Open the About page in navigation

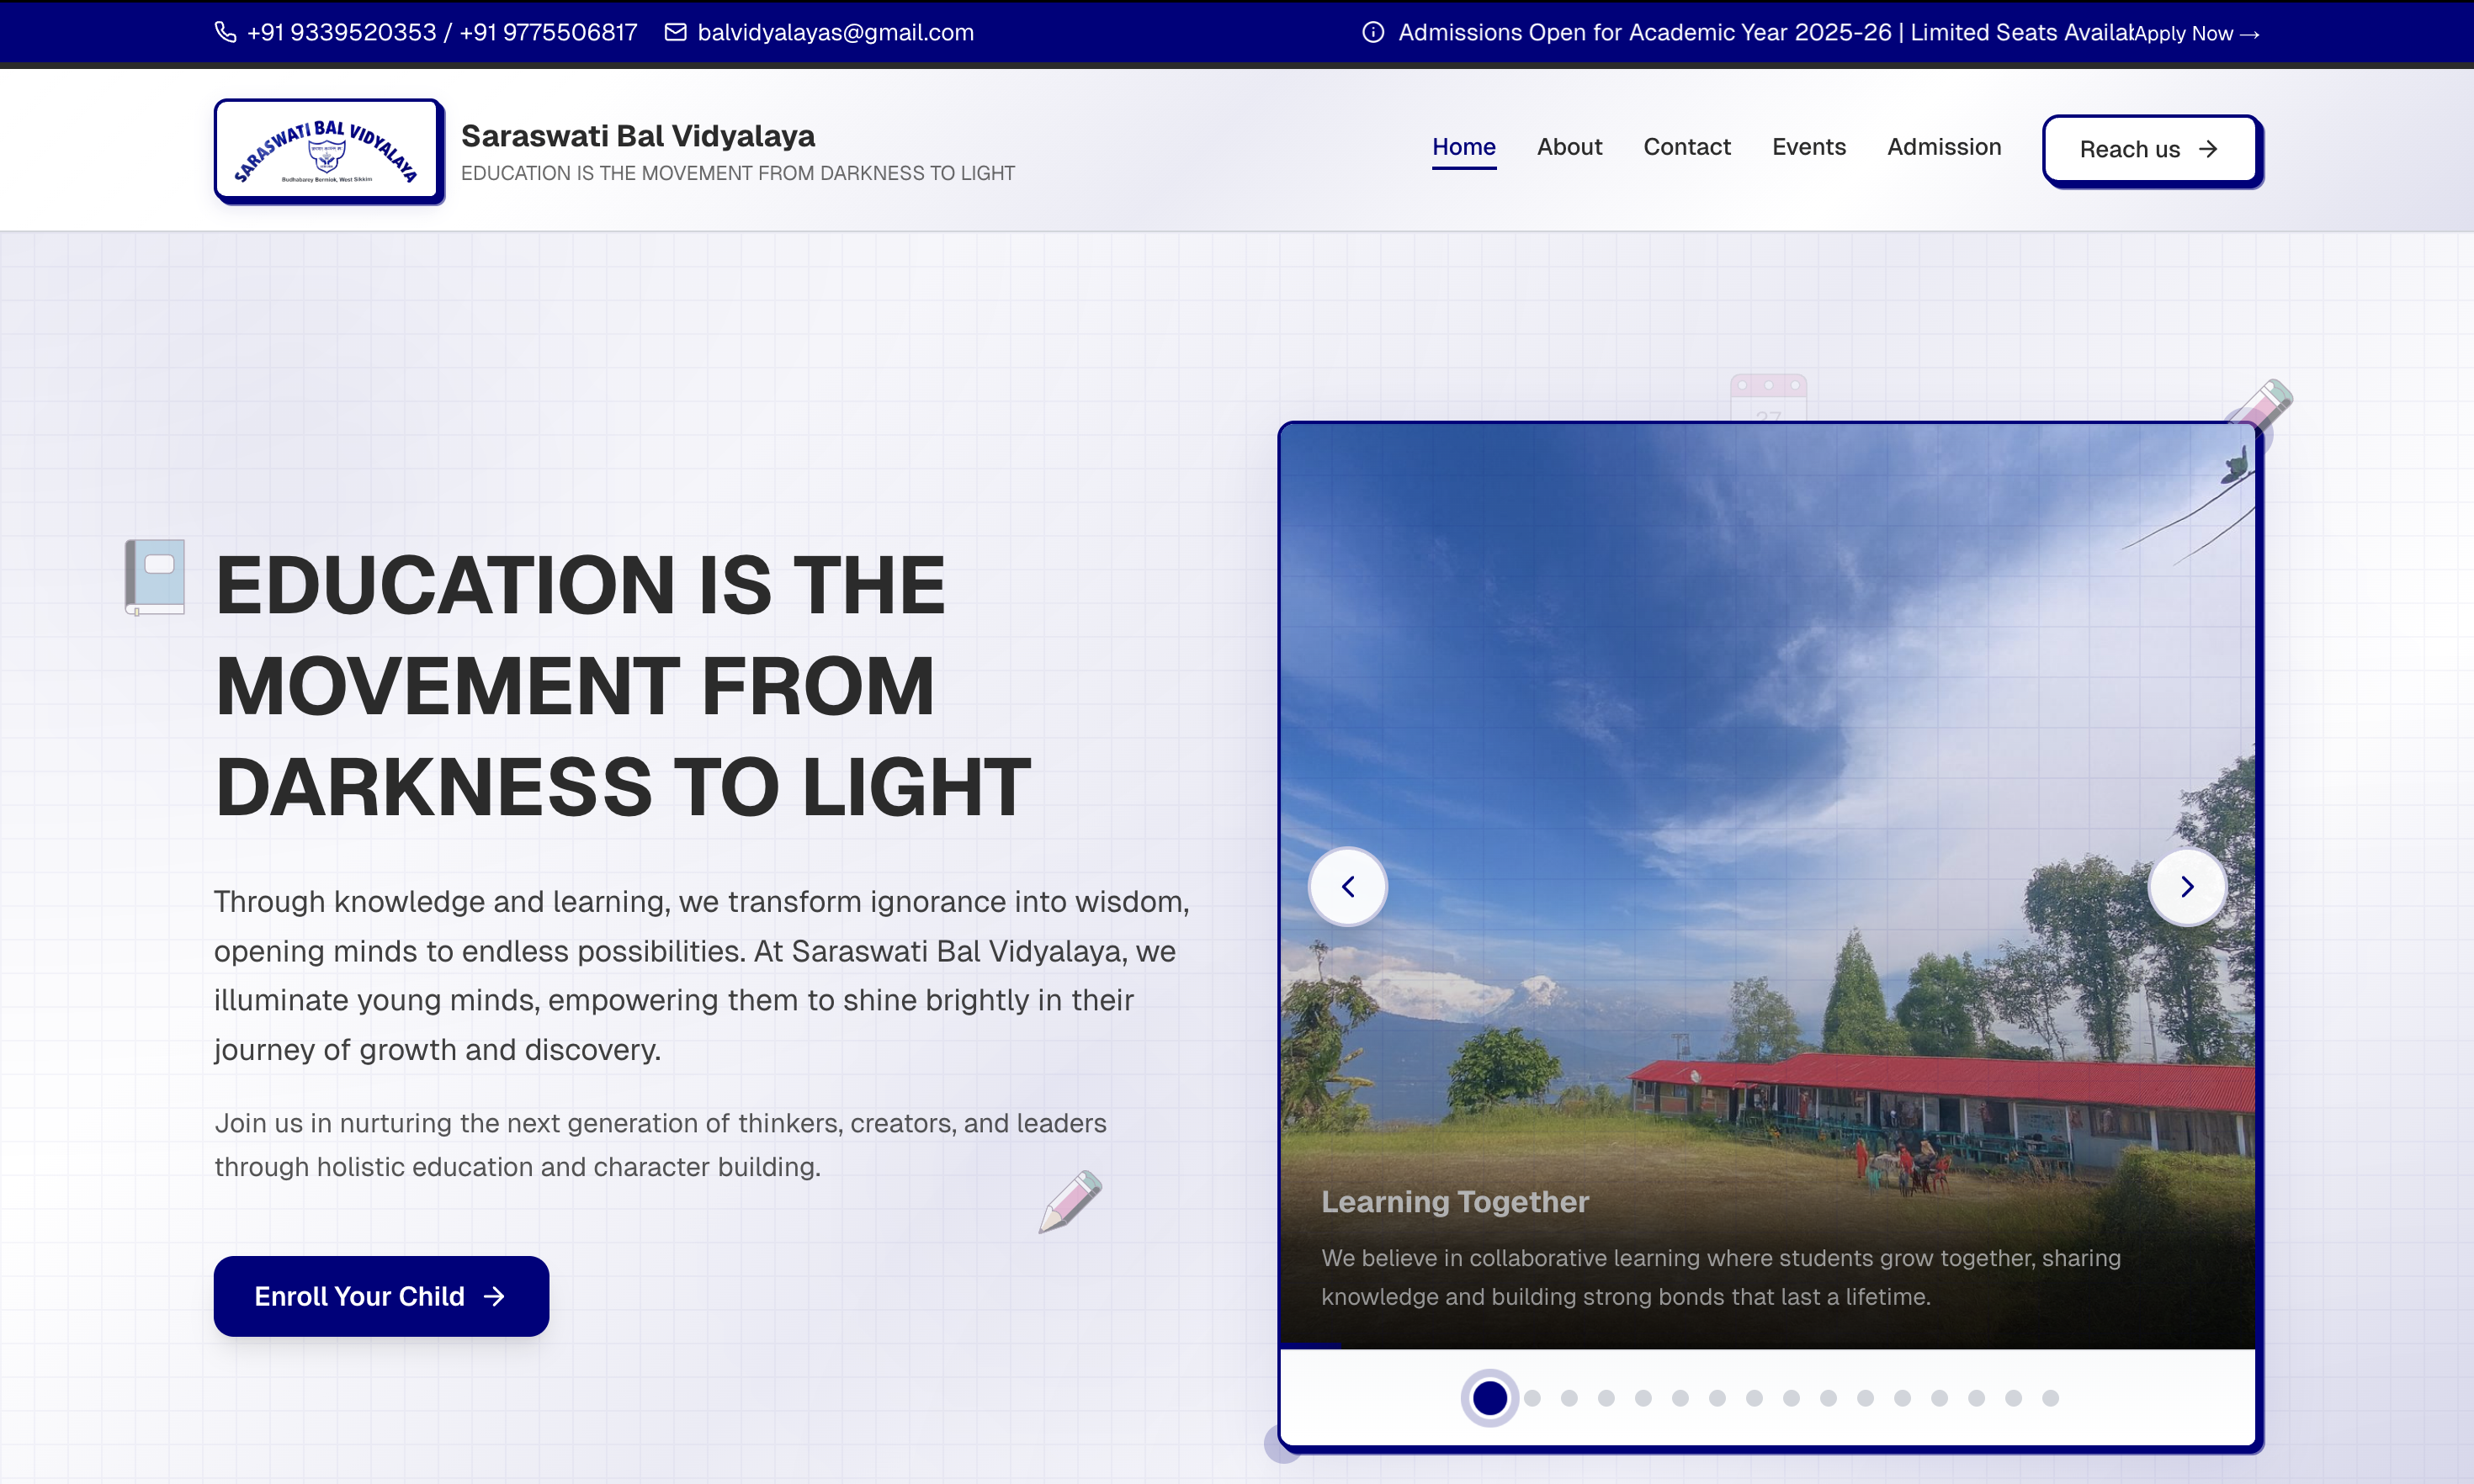click(1569, 147)
